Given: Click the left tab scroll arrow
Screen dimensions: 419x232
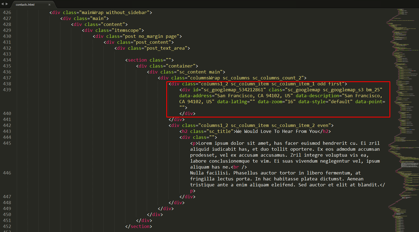Looking at the screenshot, I should pyautogui.click(x=3, y=4).
